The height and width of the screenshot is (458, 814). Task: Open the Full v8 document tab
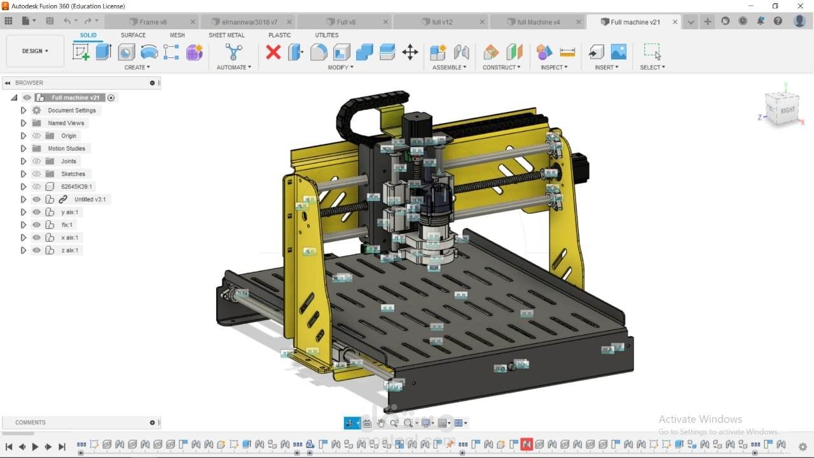(345, 21)
